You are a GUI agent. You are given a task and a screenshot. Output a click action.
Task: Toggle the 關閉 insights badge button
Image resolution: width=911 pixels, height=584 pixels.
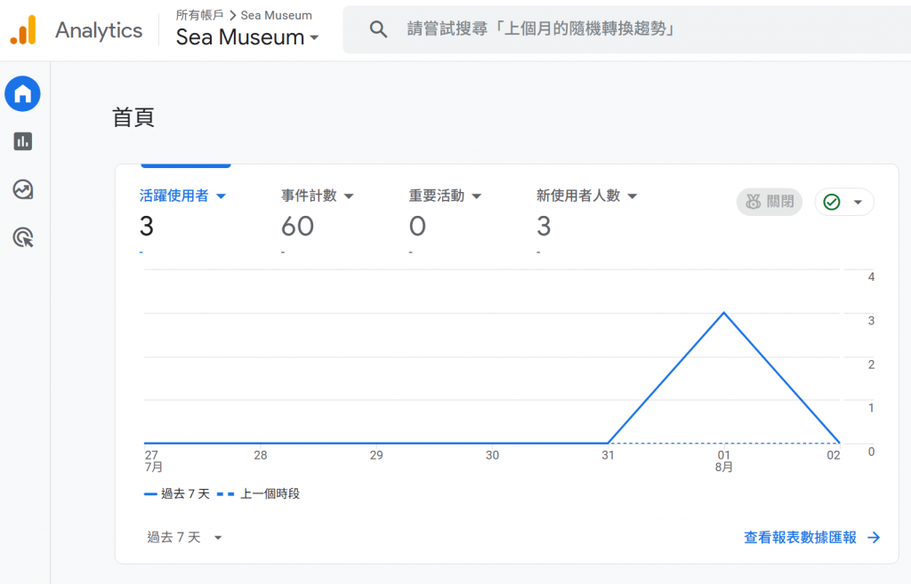pyautogui.click(x=769, y=203)
